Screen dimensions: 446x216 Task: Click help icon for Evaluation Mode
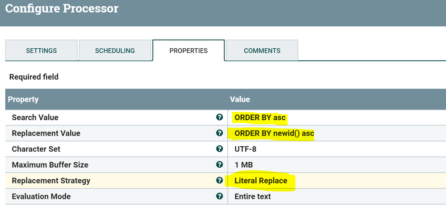coord(219,196)
